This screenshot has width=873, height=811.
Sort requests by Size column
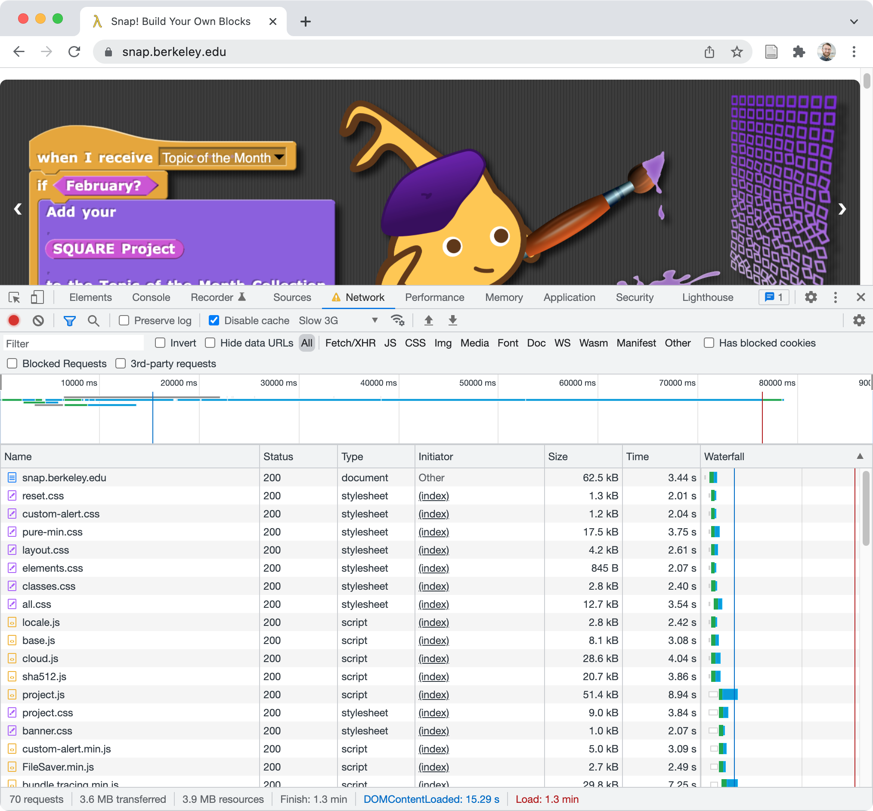(x=583, y=456)
